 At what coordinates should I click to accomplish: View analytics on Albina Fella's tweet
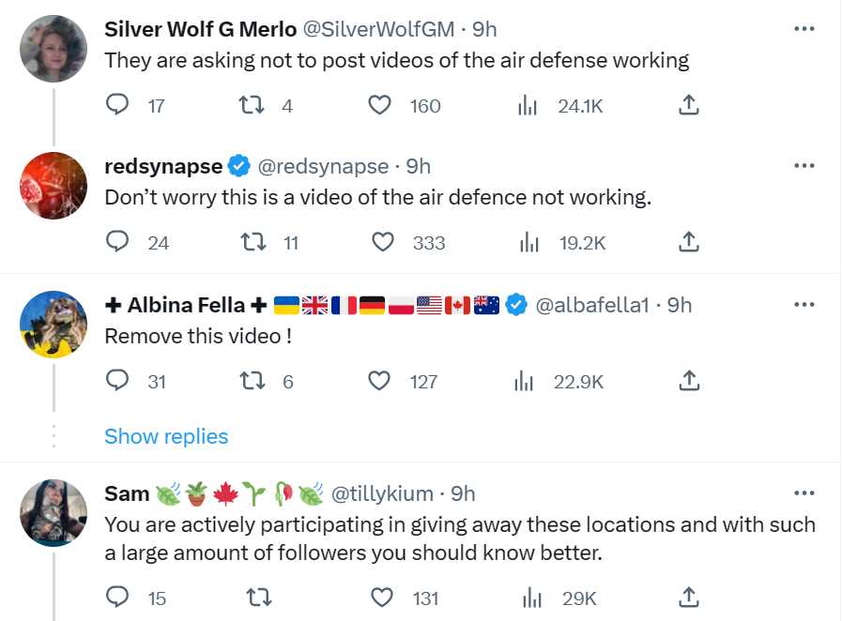coord(527,381)
